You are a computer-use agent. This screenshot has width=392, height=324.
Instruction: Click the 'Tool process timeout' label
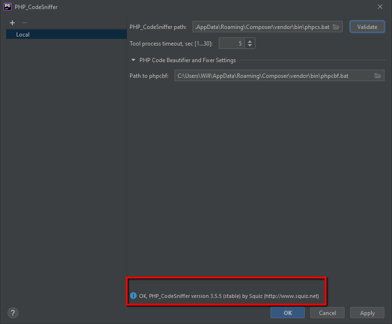pos(171,44)
